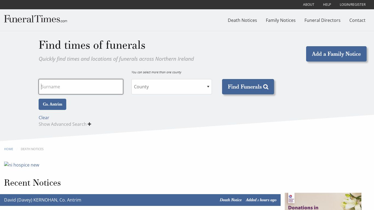Open Family Notices navigation item
374x210 pixels.
(281, 20)
